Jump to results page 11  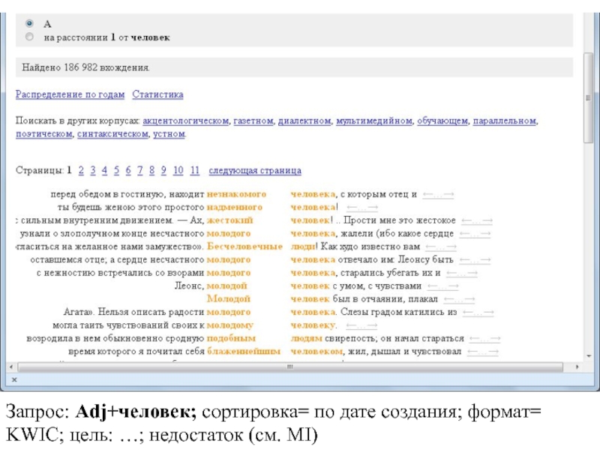[195, 170]
